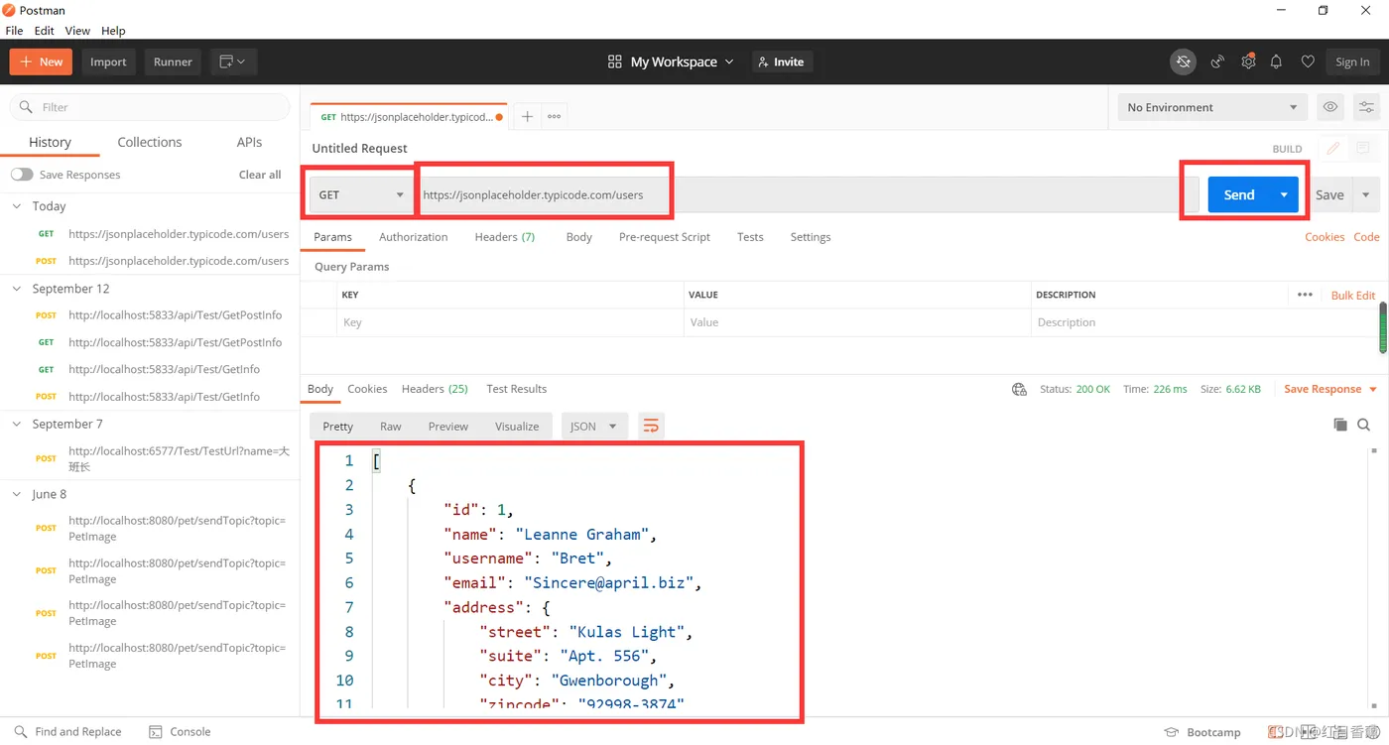The width and height of the screenshot is (1389, 745).
Task: Open the query params three dots options
Action: pos(1305,295)
